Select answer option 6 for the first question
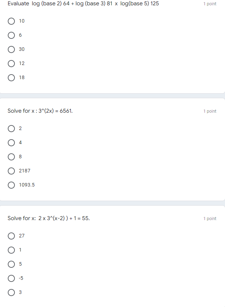Screen dimensions: 225x307 click(x=11, y=35)
